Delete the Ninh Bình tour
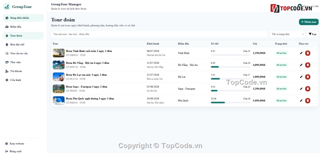This screenshot has width=320, height=153. coord(308,53)
